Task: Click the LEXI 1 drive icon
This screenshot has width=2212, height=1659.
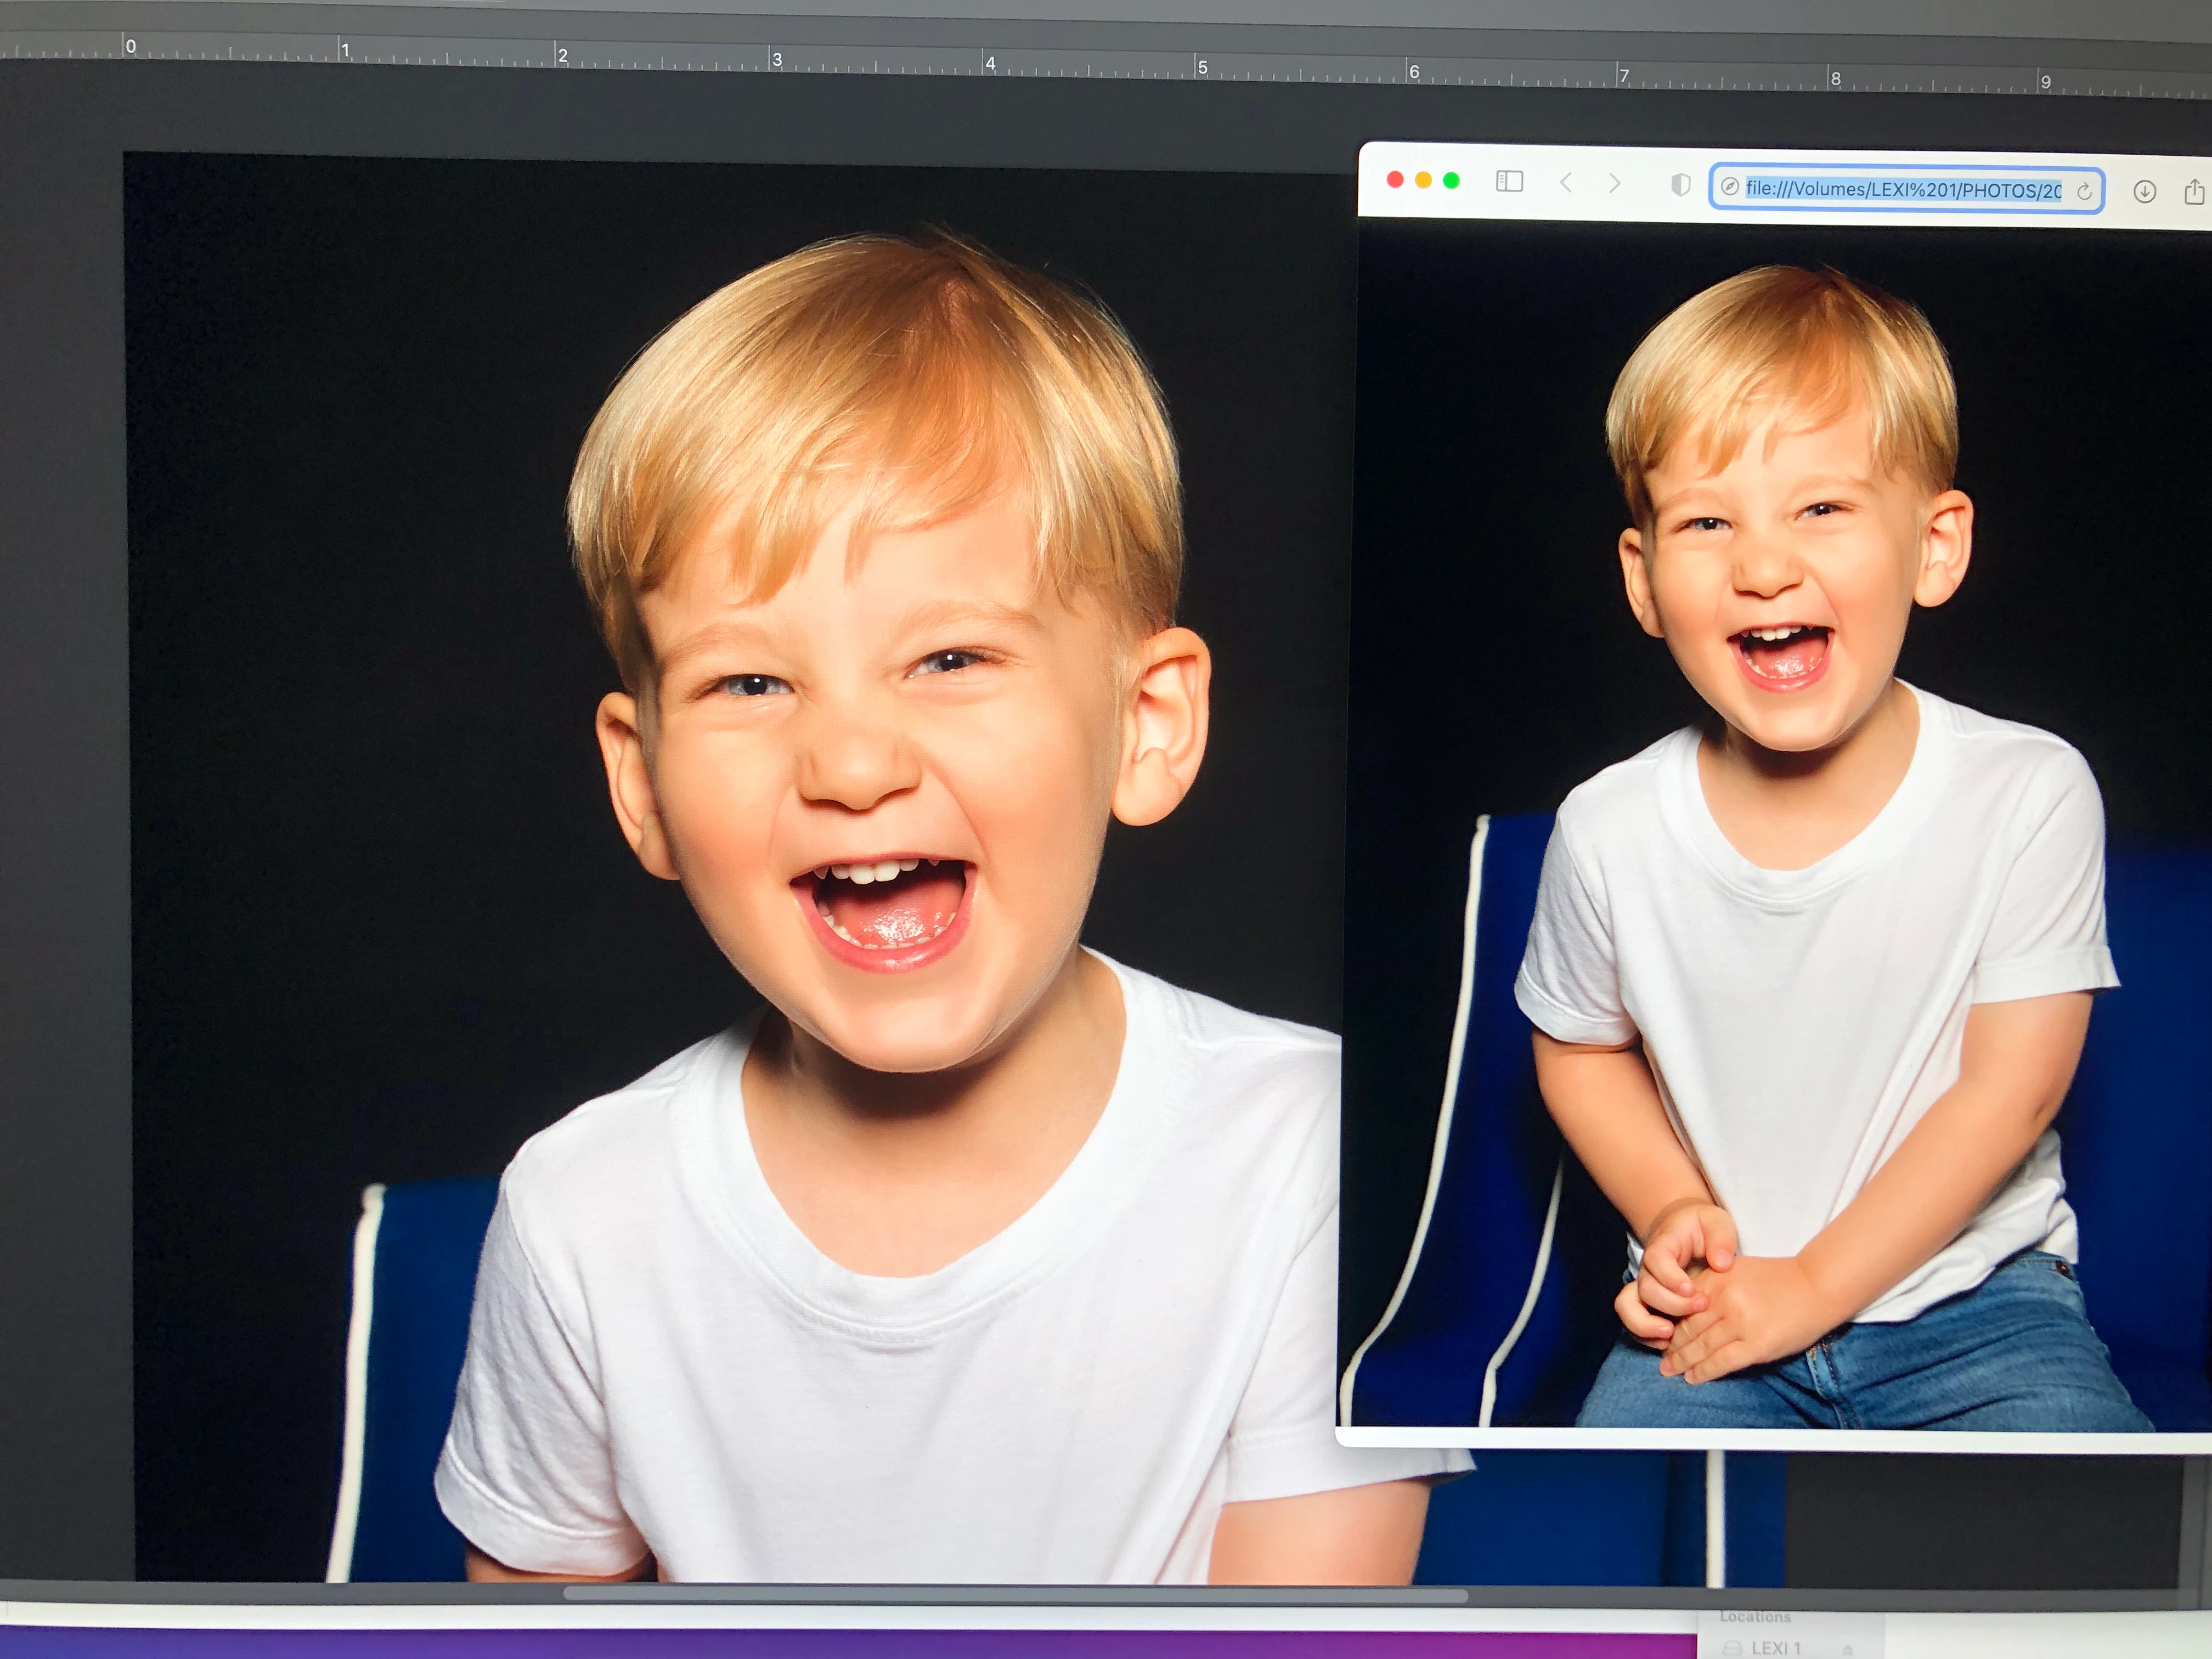Action: pyautogui.click(x=1733, y=1648)
